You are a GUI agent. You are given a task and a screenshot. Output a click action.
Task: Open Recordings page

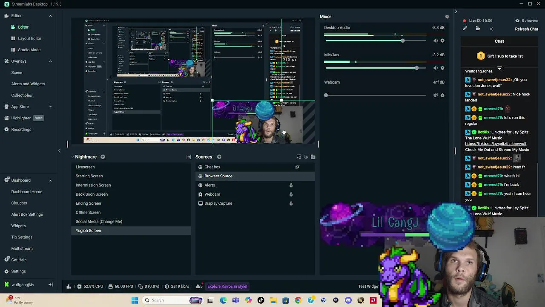point(21,129)
